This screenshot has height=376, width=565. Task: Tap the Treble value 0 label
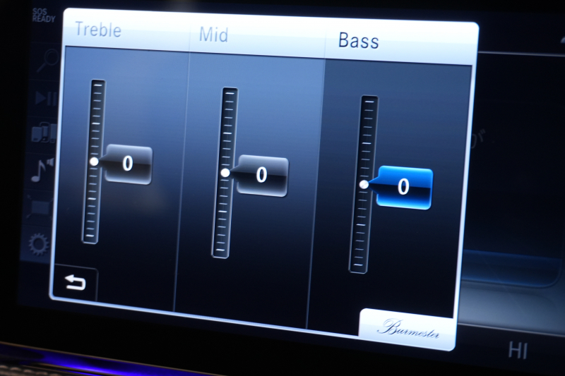pyautogui.click(x=128, y=164)
